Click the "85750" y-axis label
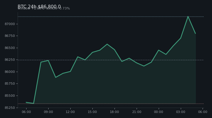212x118 pixels. 10,83
